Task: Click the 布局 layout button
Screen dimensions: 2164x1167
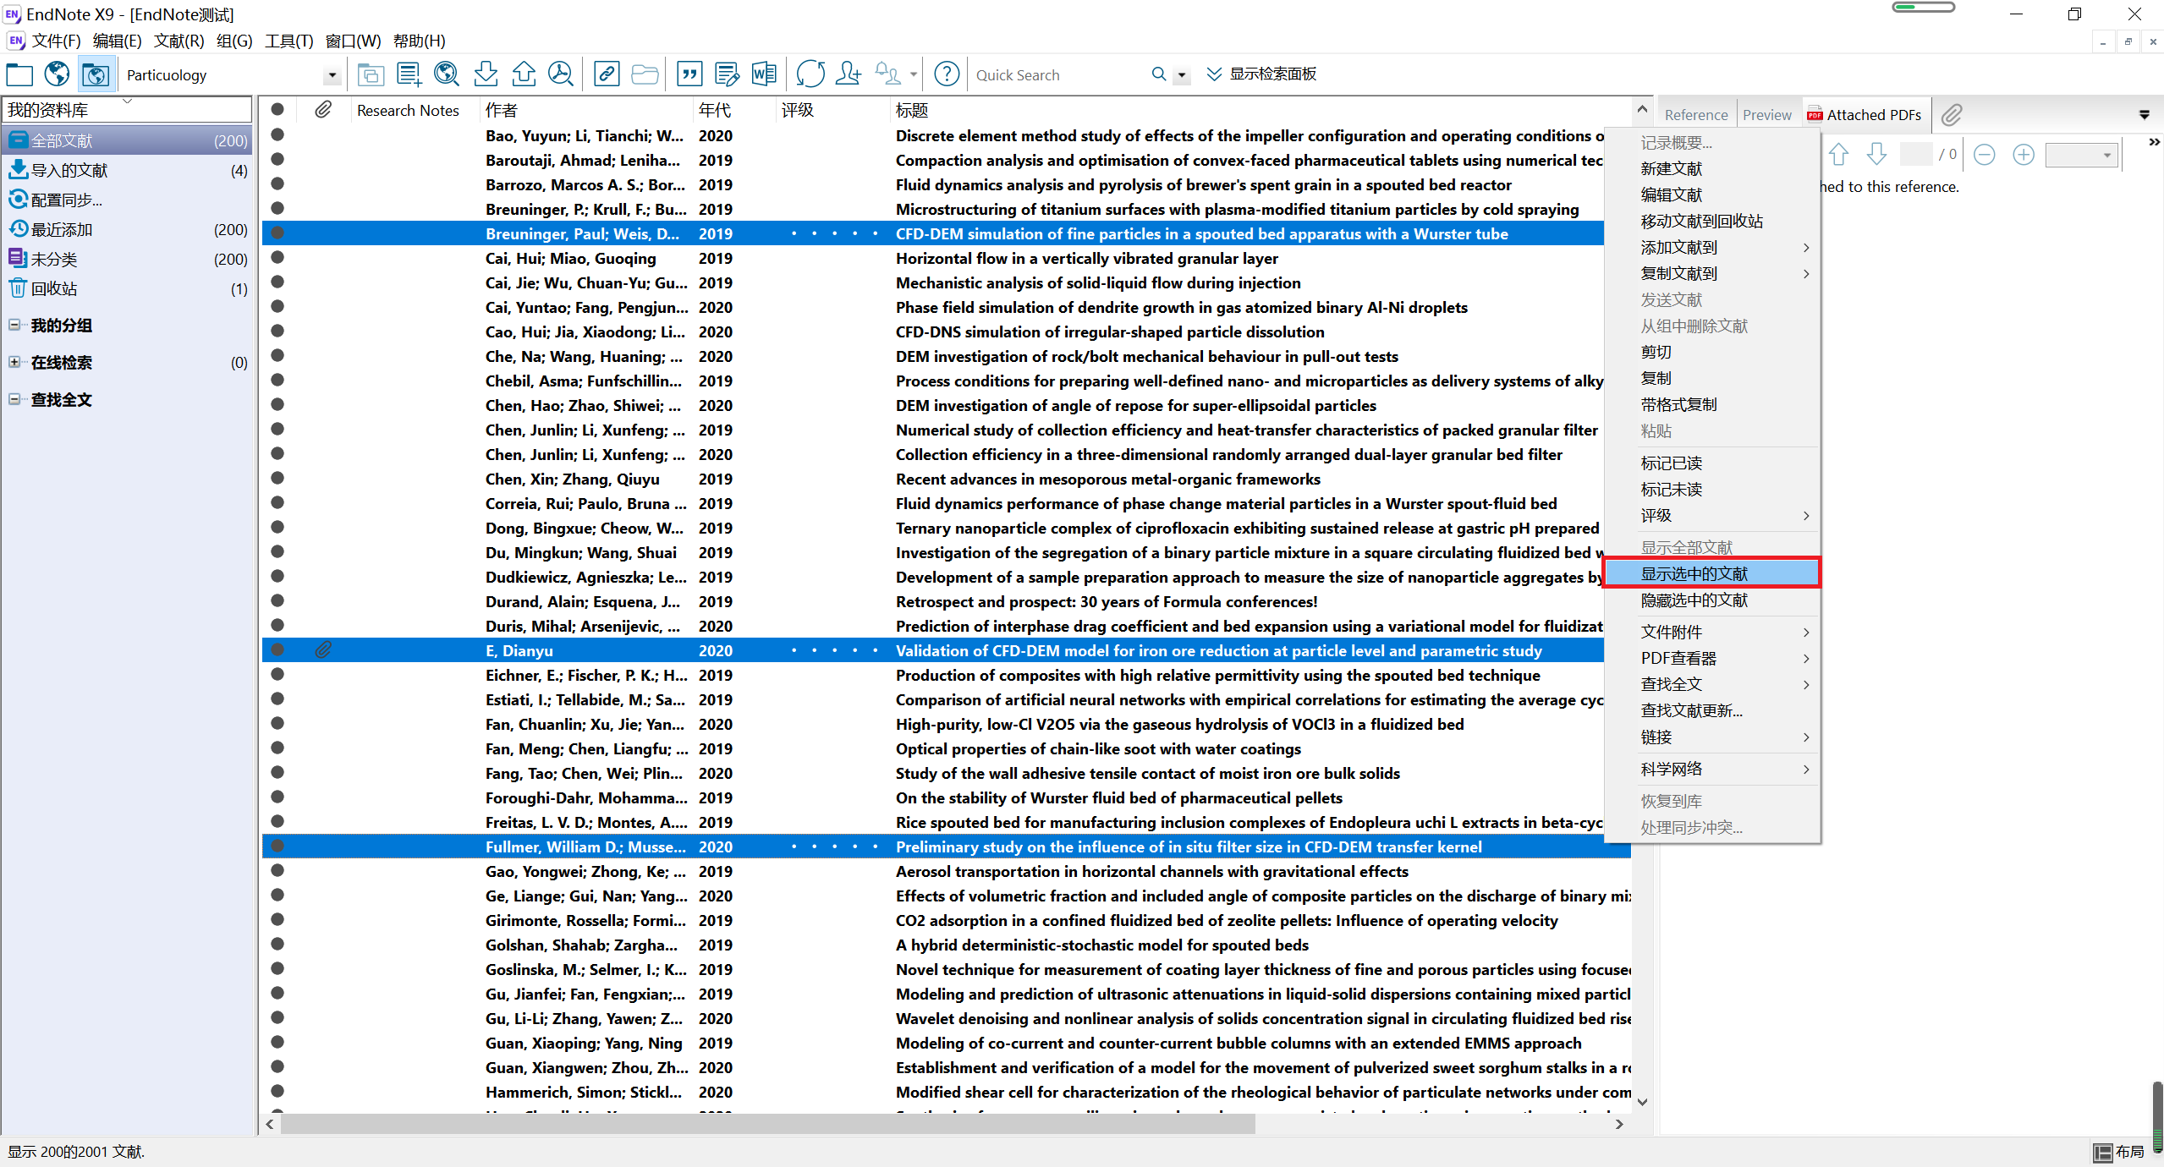Action: 2119,1152
